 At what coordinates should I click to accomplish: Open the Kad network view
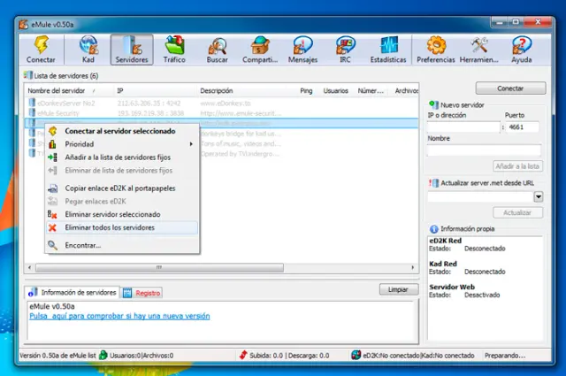point(88,50)
